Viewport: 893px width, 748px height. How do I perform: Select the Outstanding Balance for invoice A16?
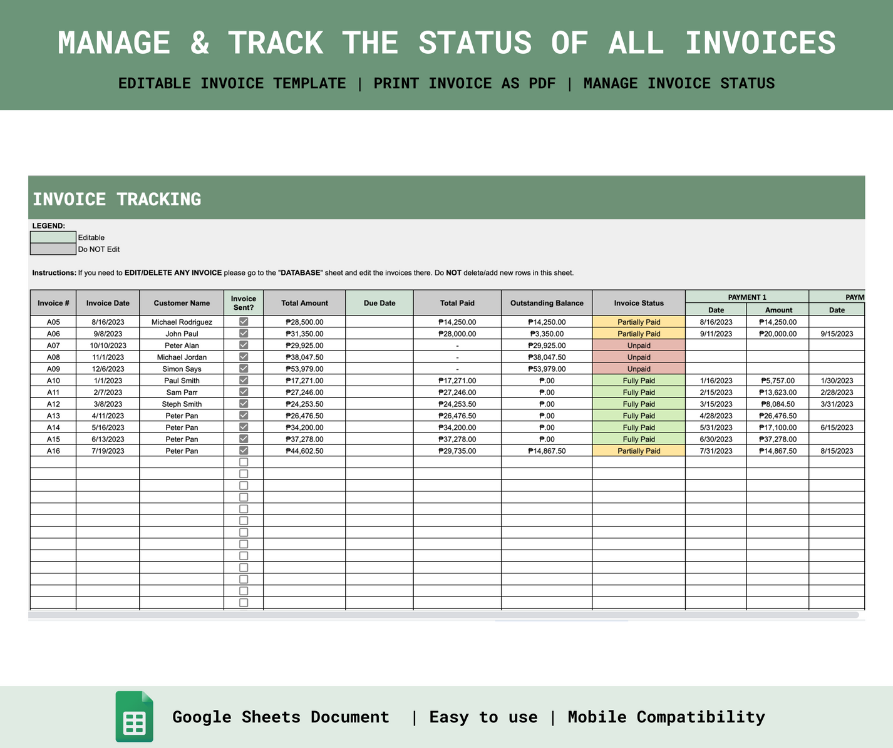545,450
